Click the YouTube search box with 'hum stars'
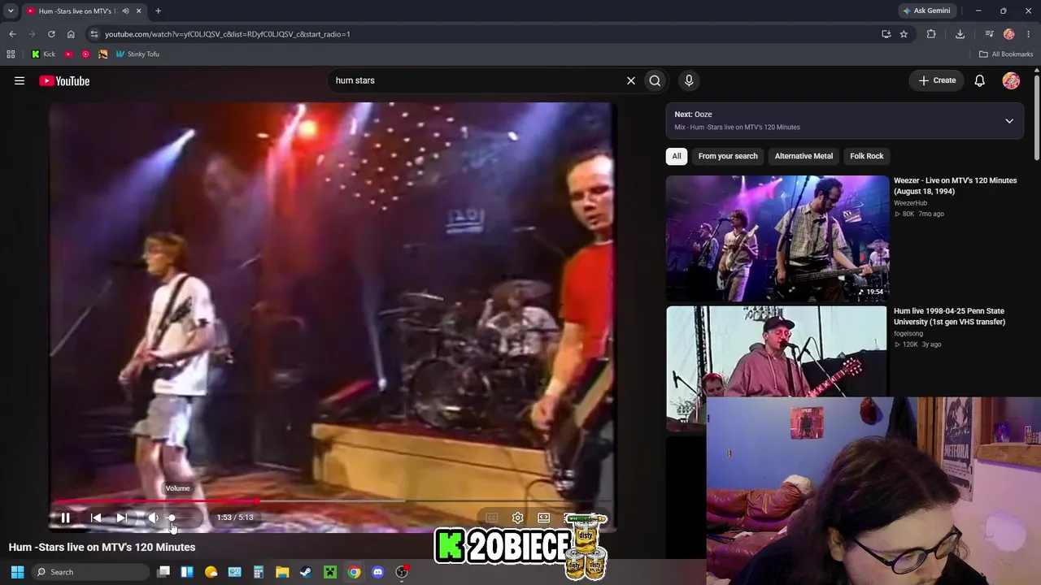 point(476,80)
